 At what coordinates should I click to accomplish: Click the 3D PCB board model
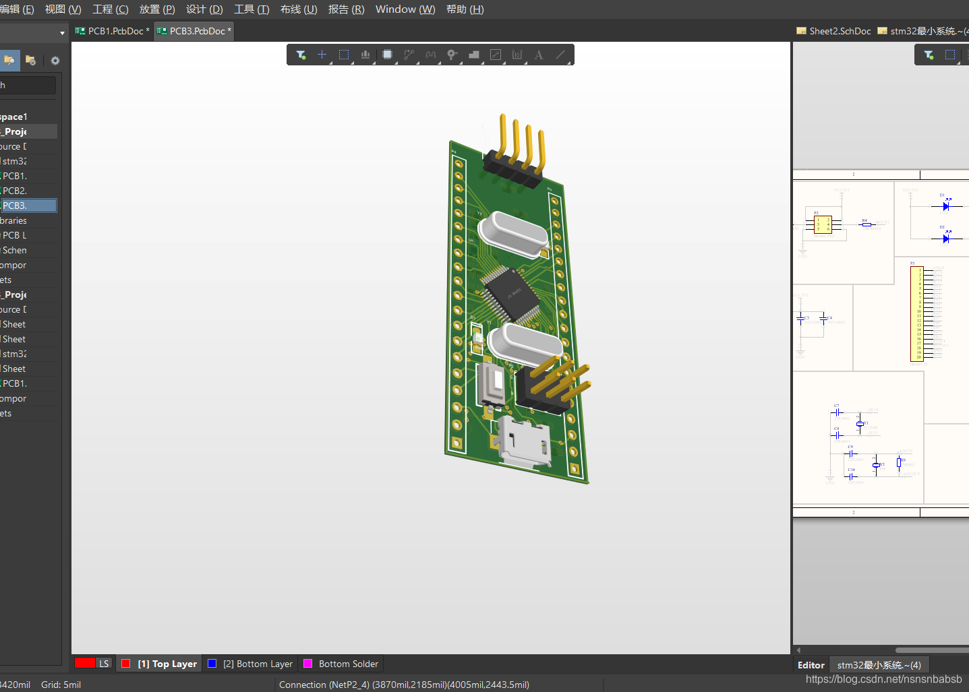pos(516,300)
